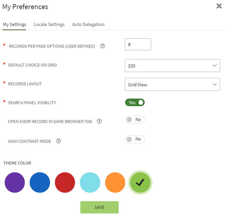Pick the dark blue theme color
The width and height of the screenshot is (230, 215).
click(x=40, y=182)
